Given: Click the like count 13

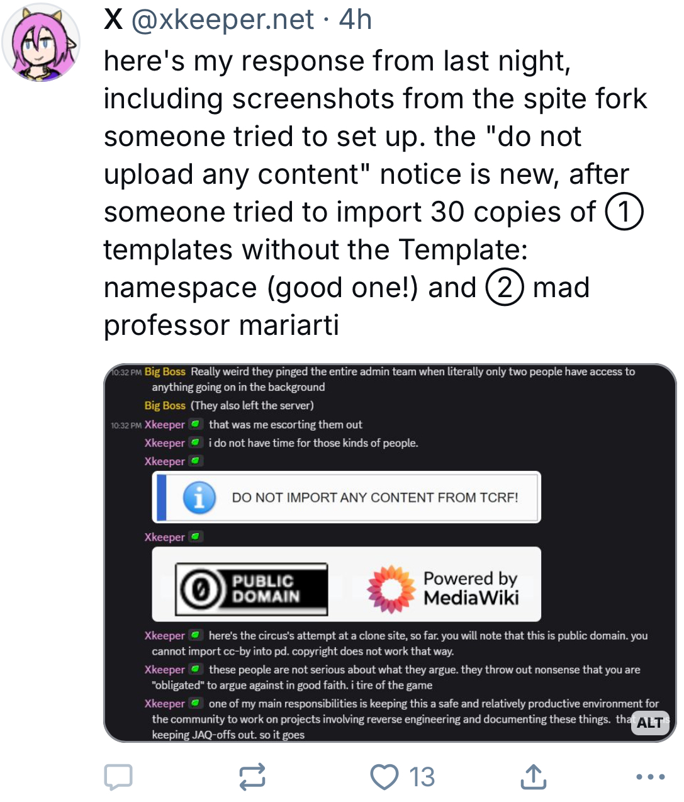Looking at the screenshot, I should [422, 777].
